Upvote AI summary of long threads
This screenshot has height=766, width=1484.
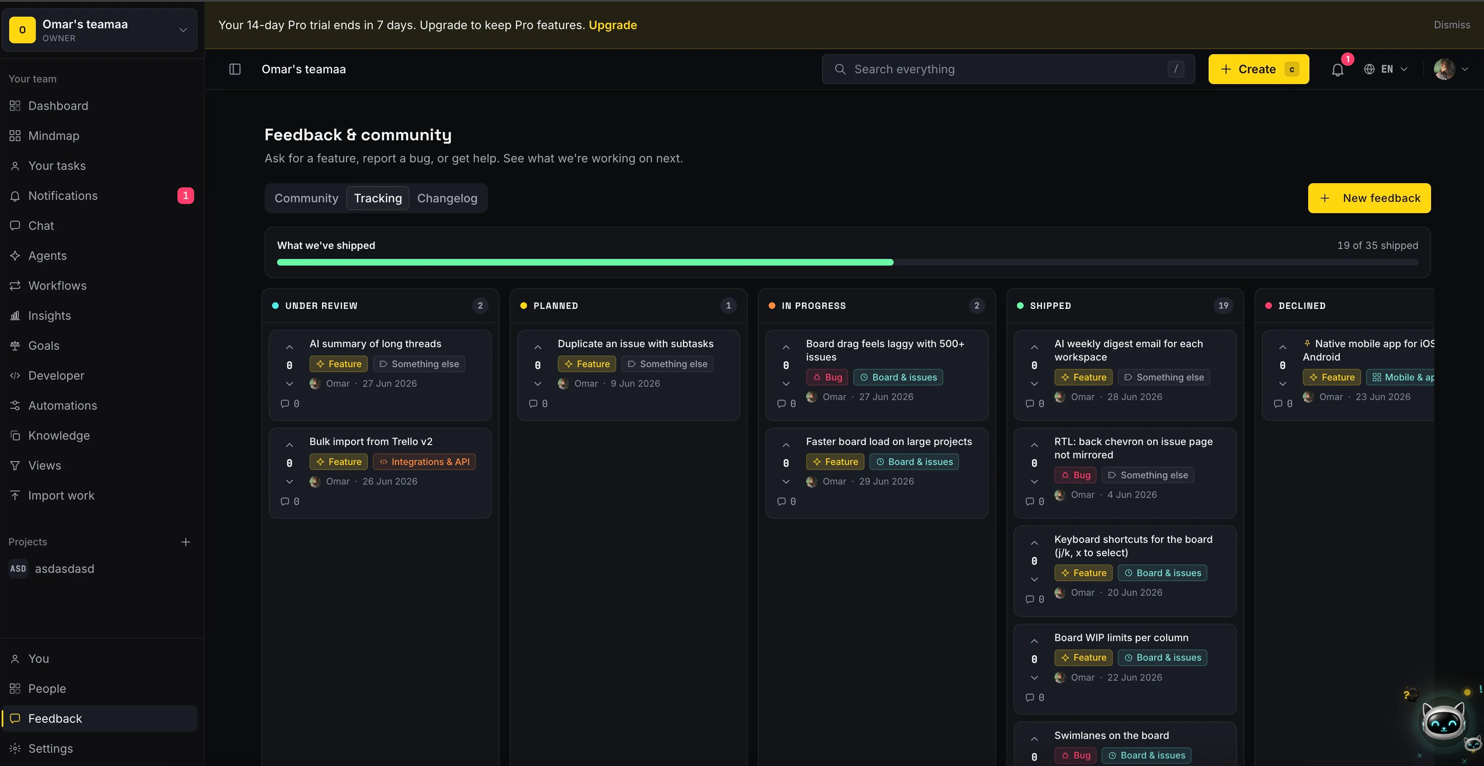coord(289,347)
